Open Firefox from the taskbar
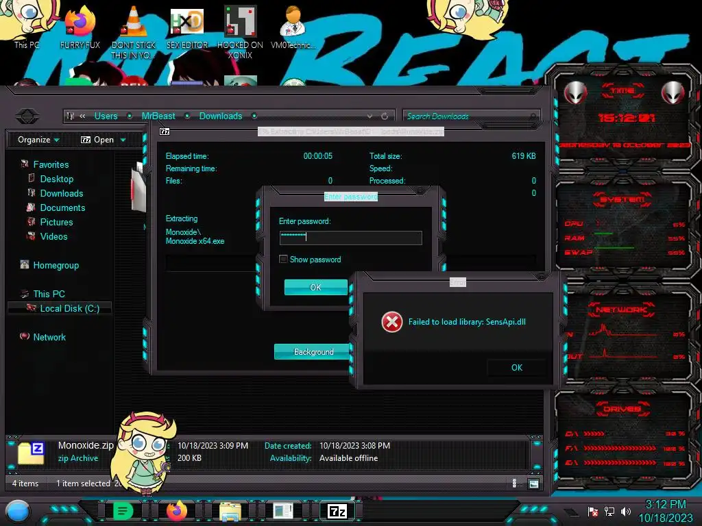Viewport: 702px width, 526px height. pyautogui.click(x=177, y=511)
